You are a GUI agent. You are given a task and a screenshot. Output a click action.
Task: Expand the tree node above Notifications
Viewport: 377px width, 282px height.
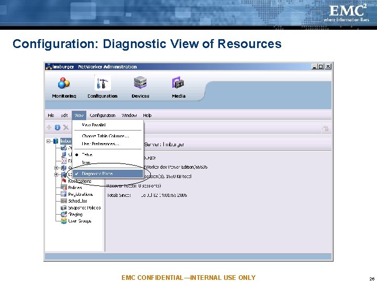tap(56, 174)
